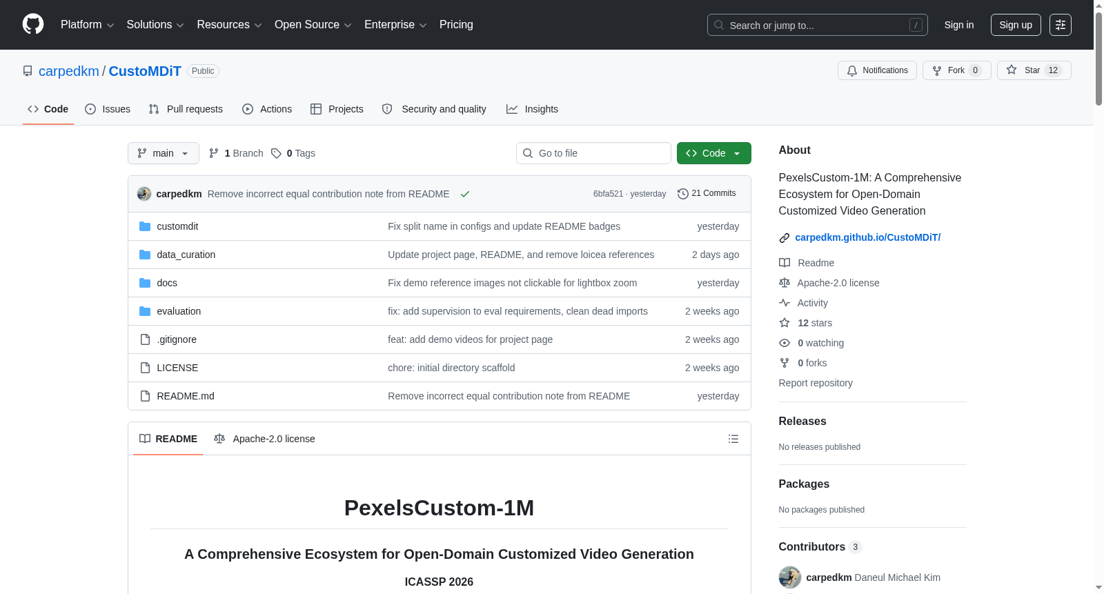Click the branch icon next to 1 Branch
The image size is (1104, 594).
point(214,153)
